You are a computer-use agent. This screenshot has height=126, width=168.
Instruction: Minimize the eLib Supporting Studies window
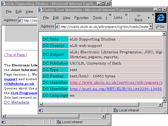pos(99,4)
